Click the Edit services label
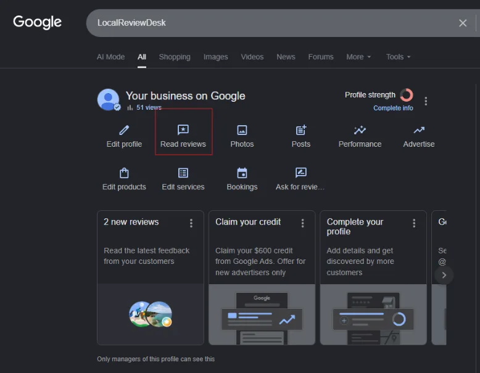 click(183, 187)
